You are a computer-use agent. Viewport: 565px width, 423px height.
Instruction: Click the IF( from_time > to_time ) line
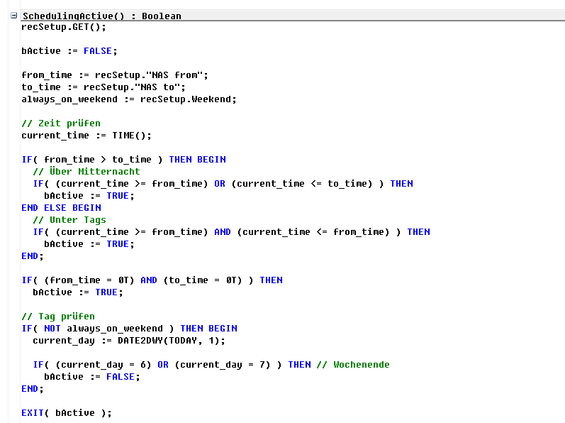click(x=123, y=160)
